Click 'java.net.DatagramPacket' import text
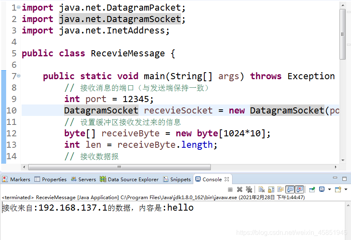Image resolution: width=351 pixels, height=240 pixels. (120, 8)
